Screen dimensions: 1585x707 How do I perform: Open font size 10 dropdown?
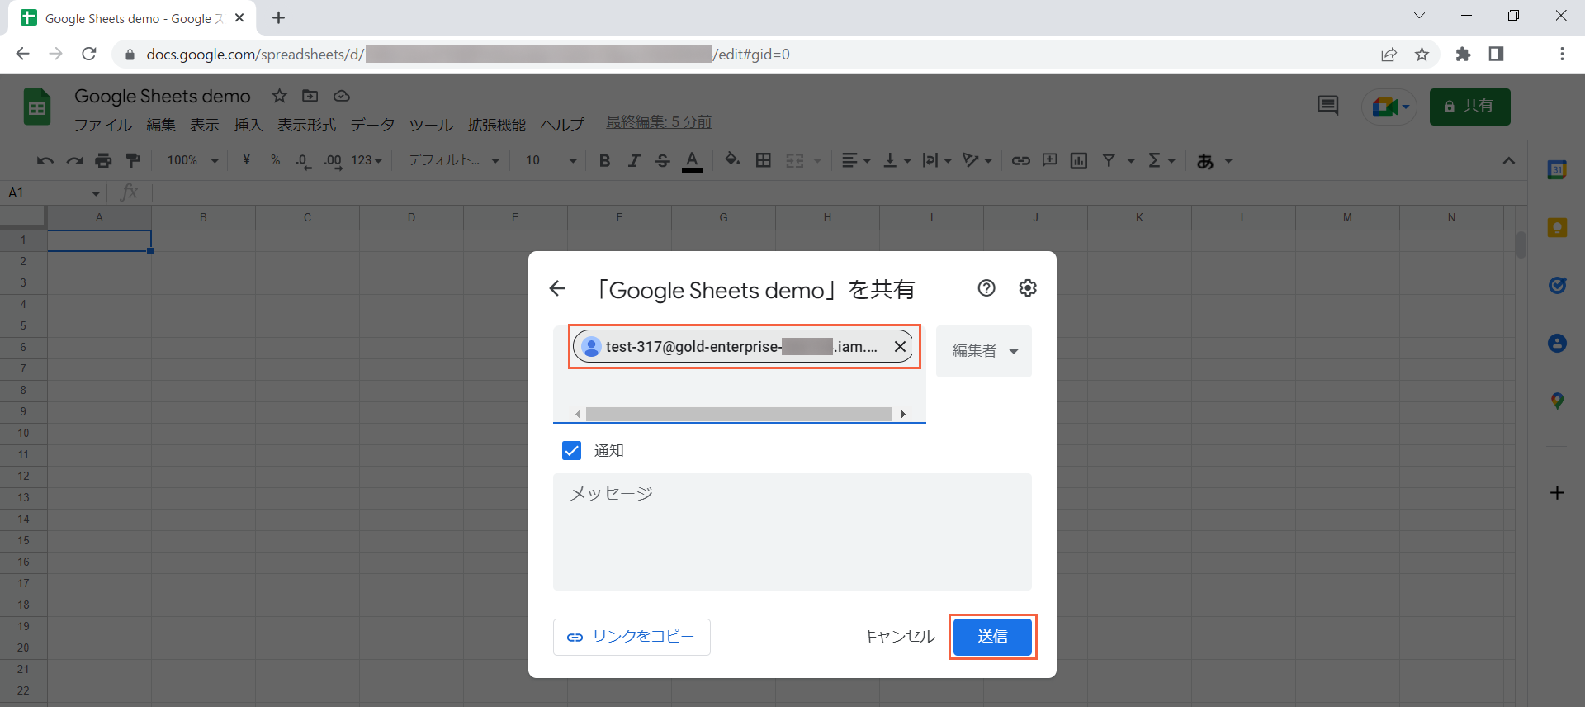[551, 160]
